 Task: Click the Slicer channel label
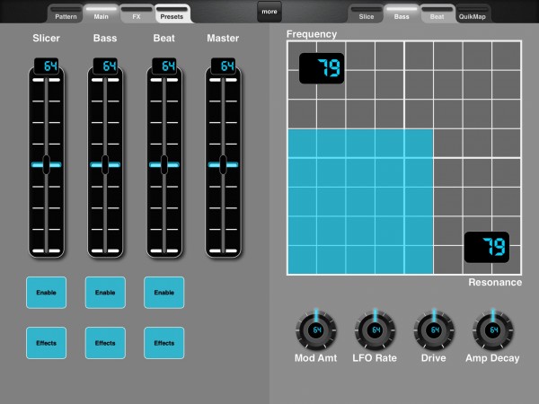click(46, 38)
